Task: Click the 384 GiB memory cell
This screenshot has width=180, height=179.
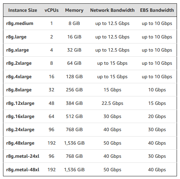Action: click(x=74, y=103)
